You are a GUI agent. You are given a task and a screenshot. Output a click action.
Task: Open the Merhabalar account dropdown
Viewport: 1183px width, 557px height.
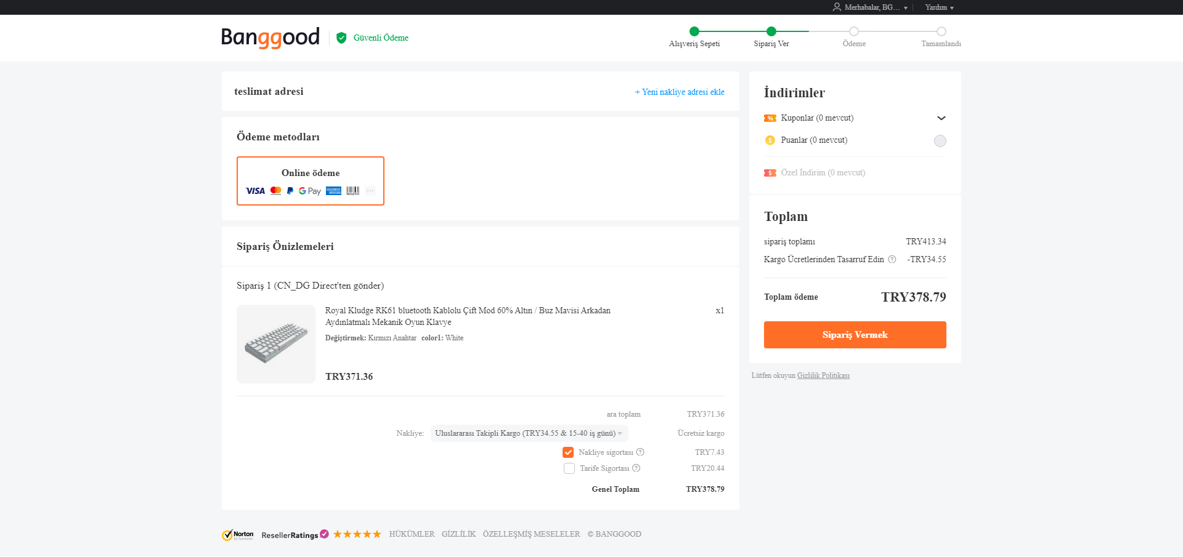pyautogui.click(x=870, y=7)
